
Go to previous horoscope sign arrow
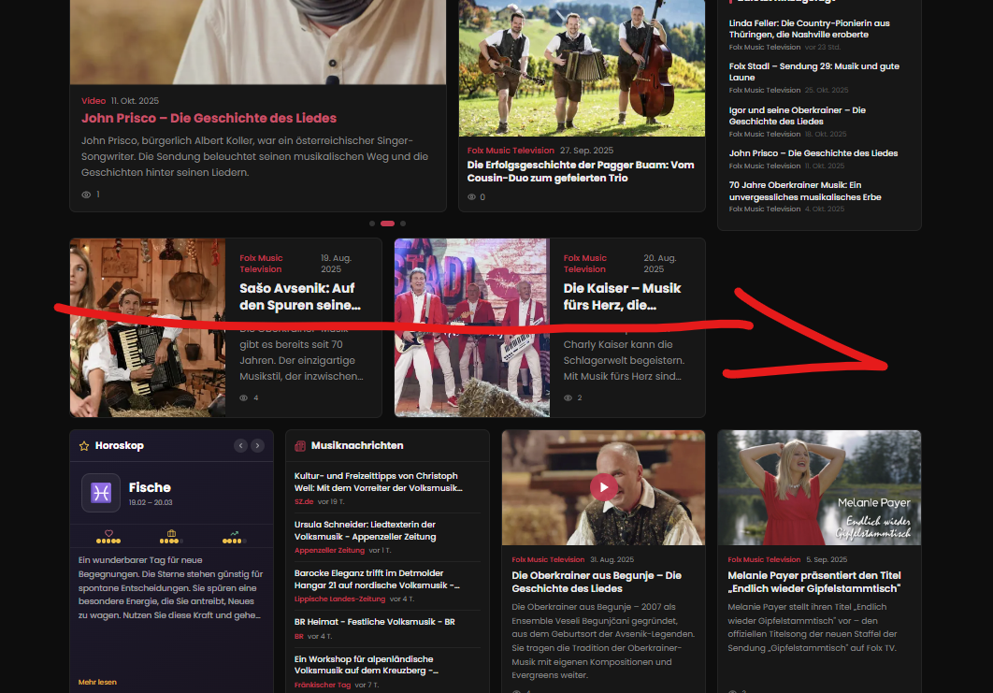240,446
